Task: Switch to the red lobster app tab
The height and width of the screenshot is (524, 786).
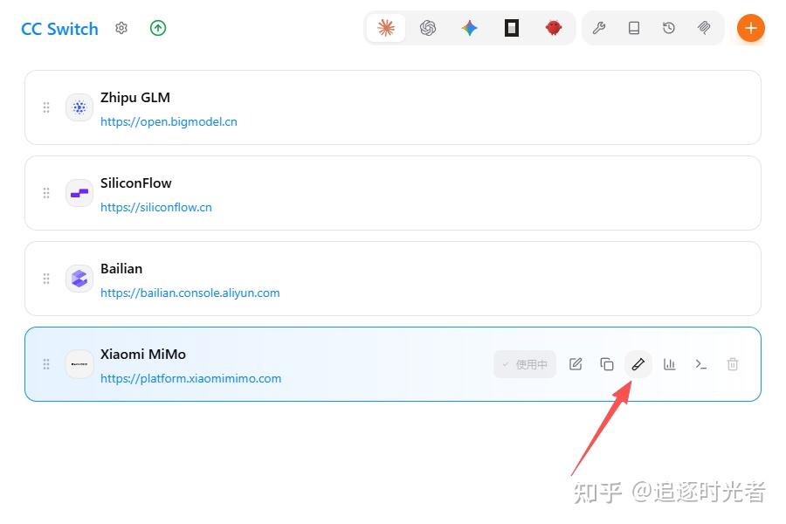Action: click(554, 28)
